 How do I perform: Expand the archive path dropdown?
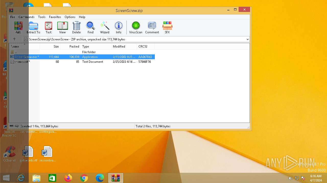tap(247, 39)
